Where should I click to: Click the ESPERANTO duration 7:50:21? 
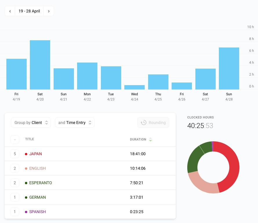click(137, 183)
